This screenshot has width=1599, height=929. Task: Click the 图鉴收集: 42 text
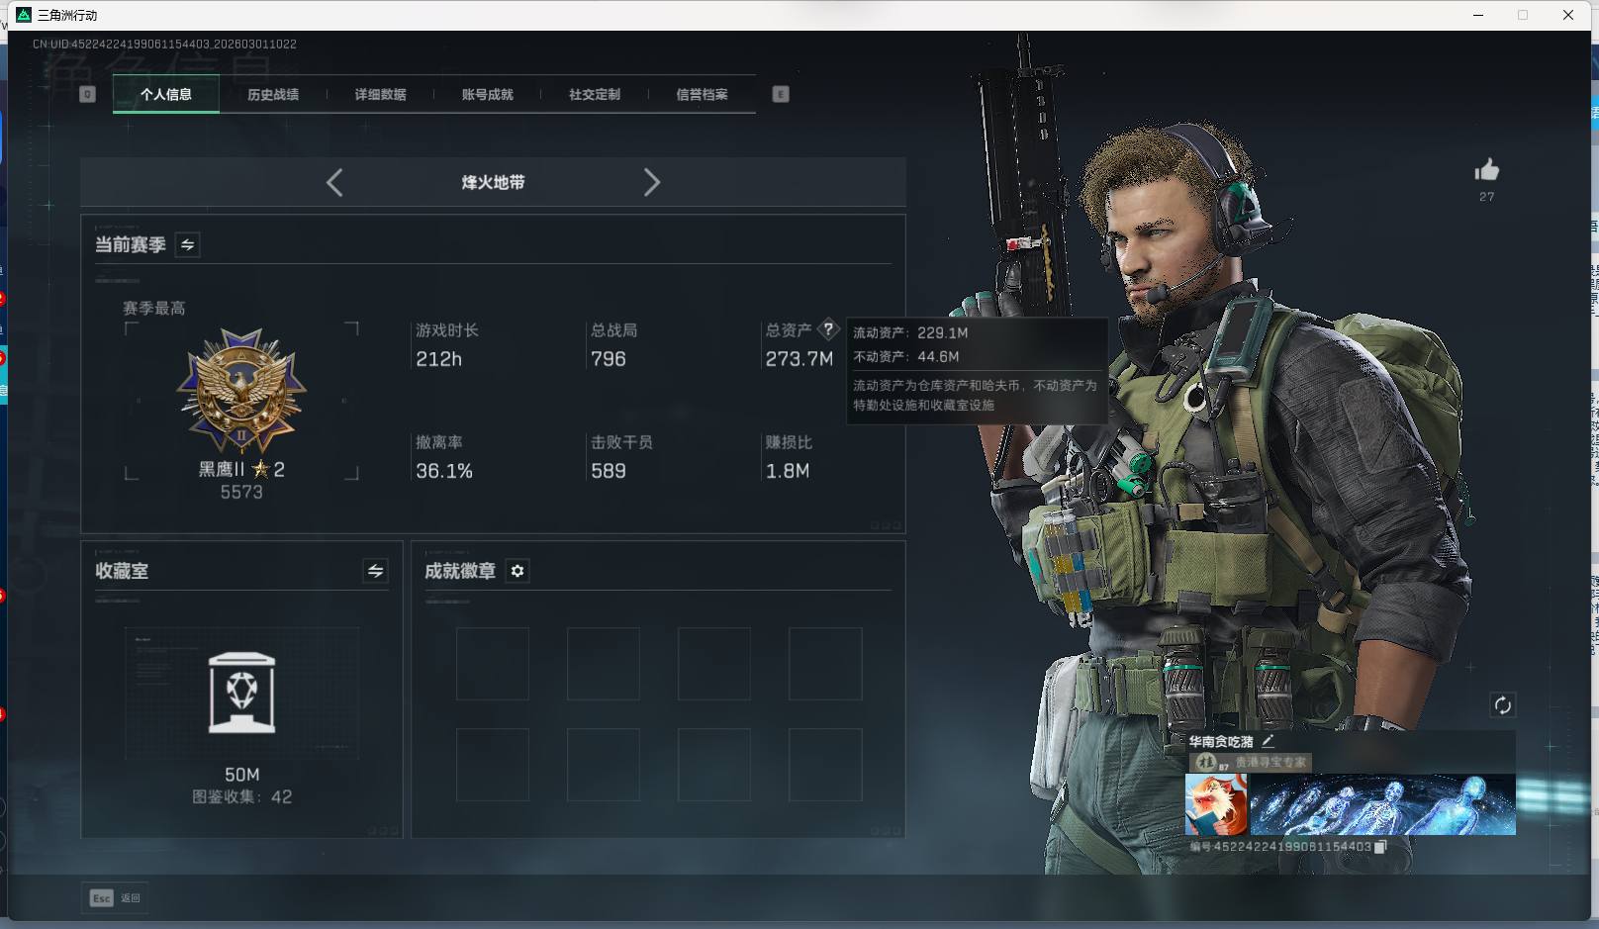(x=242, y=796)
